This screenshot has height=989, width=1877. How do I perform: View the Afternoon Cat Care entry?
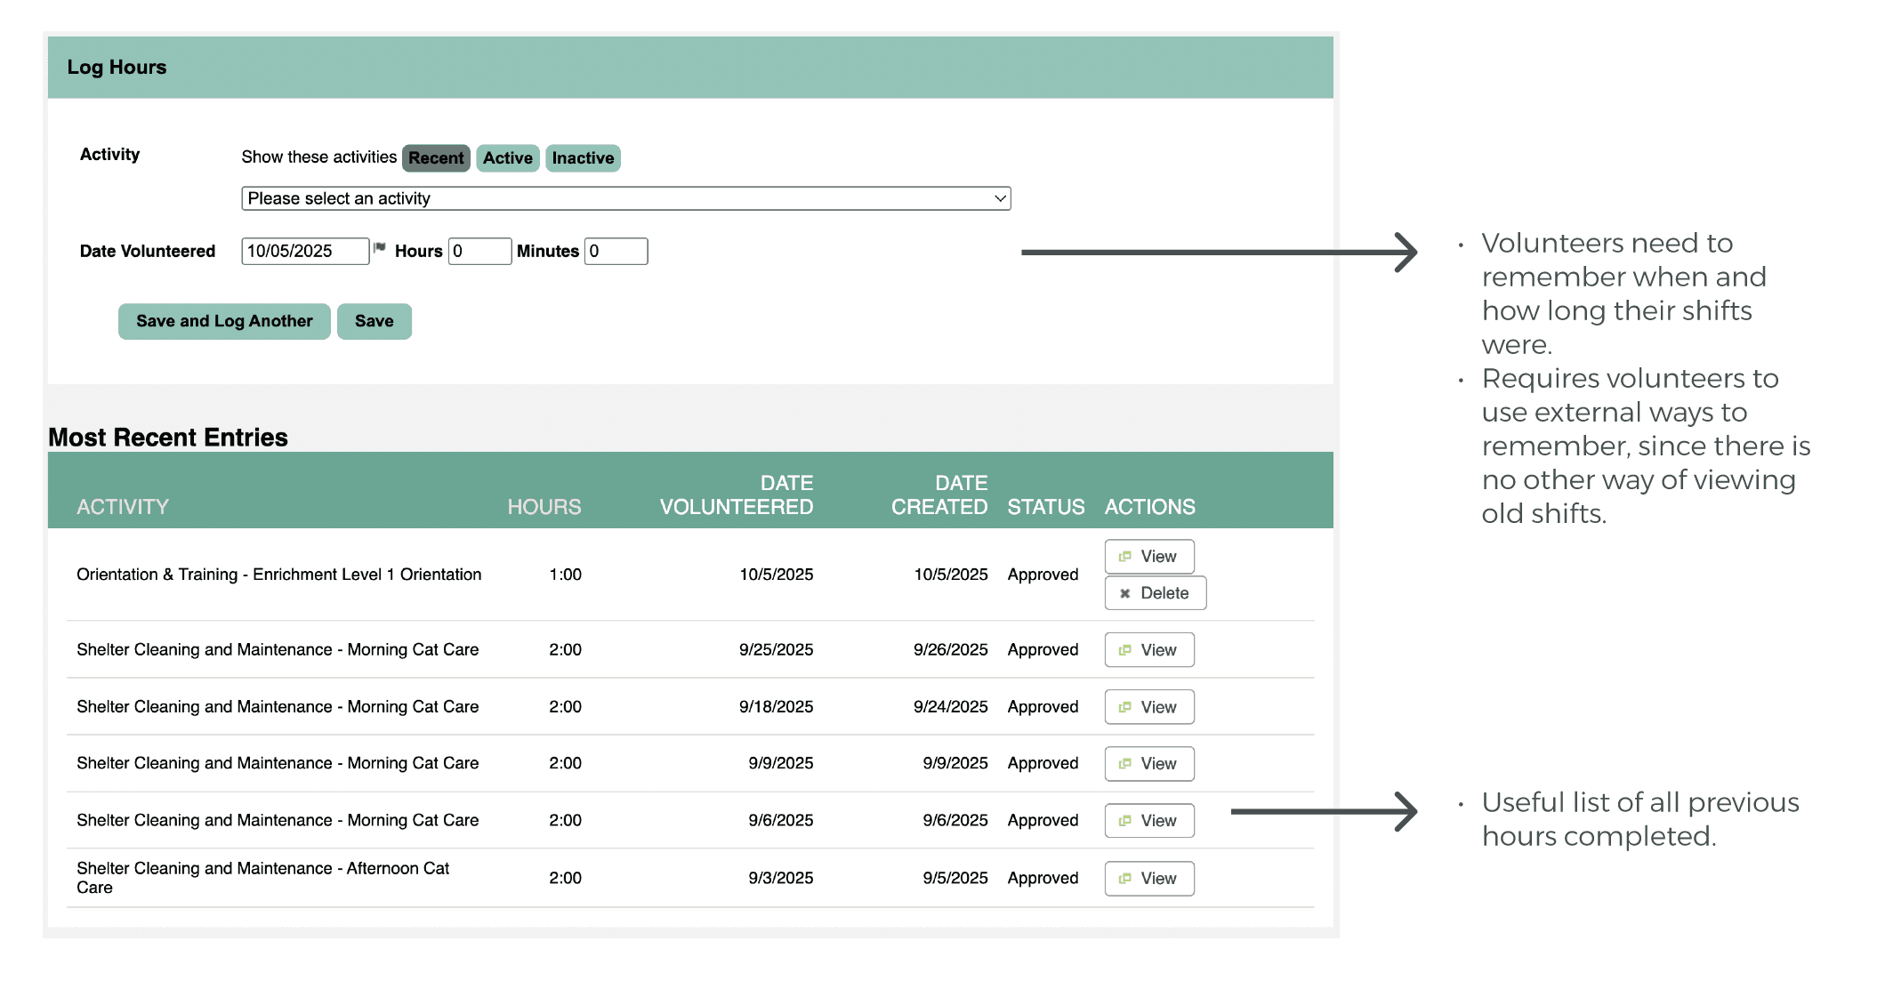click(1148, 879)
